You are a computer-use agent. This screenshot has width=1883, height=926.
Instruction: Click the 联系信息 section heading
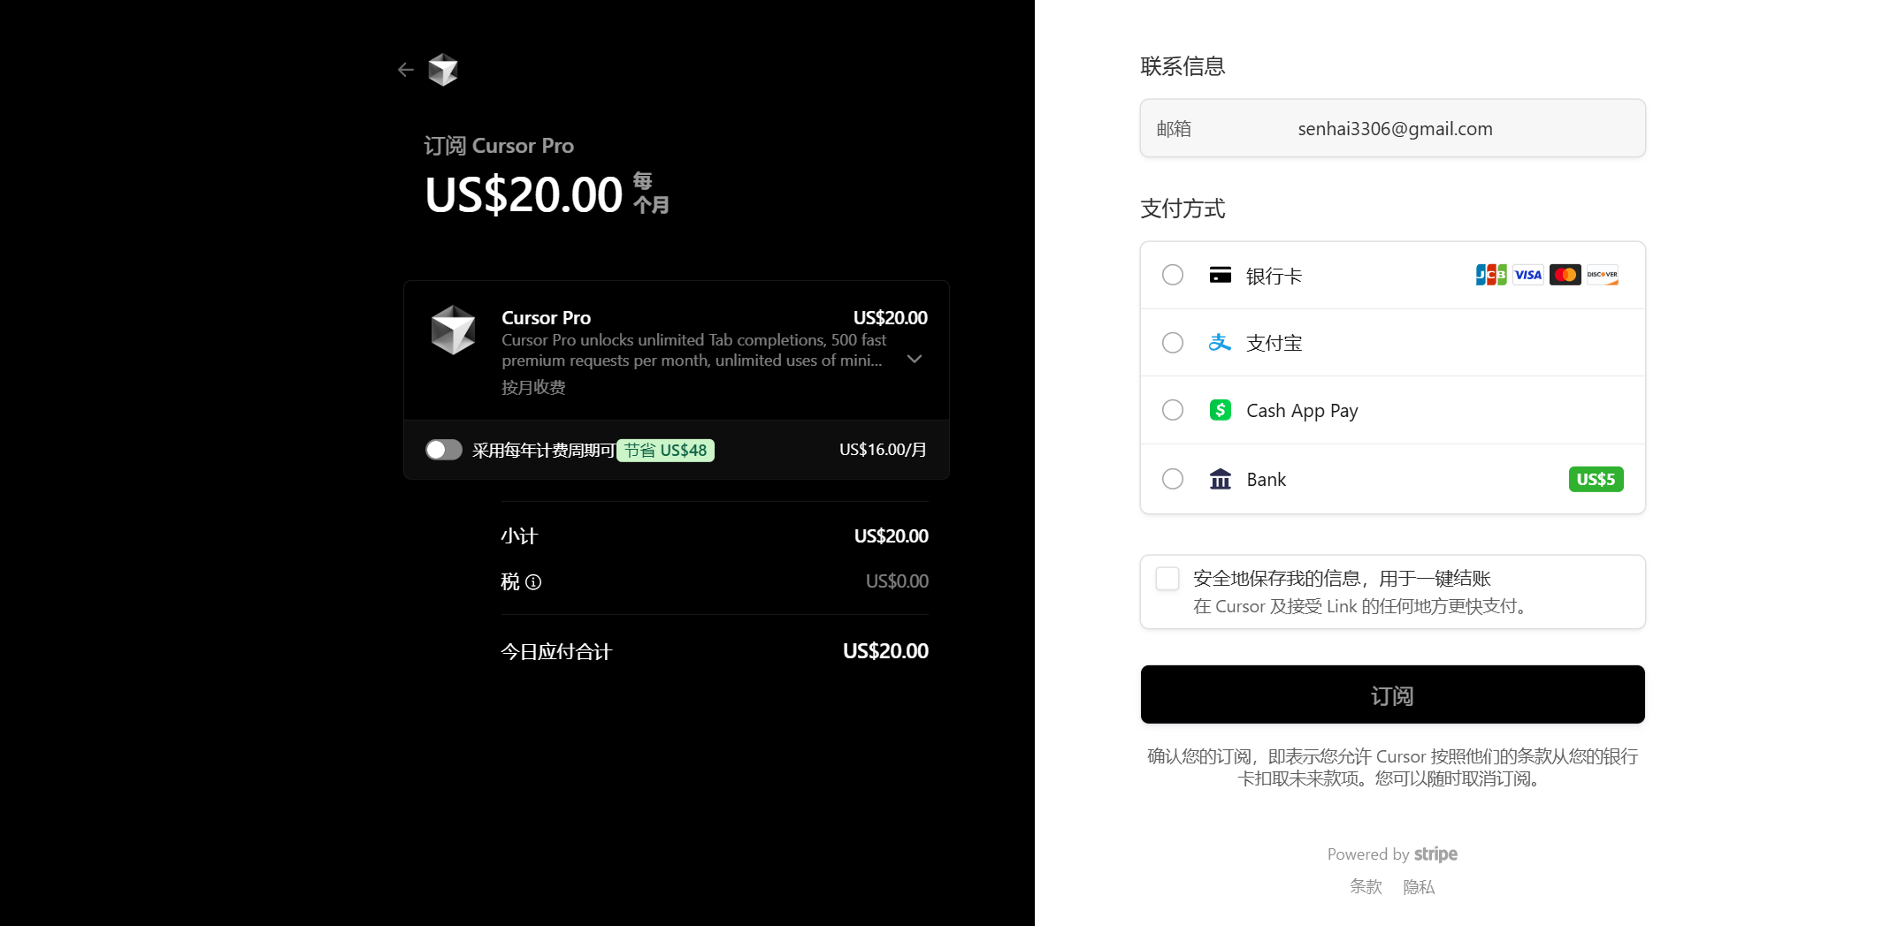click(1183, 66)
